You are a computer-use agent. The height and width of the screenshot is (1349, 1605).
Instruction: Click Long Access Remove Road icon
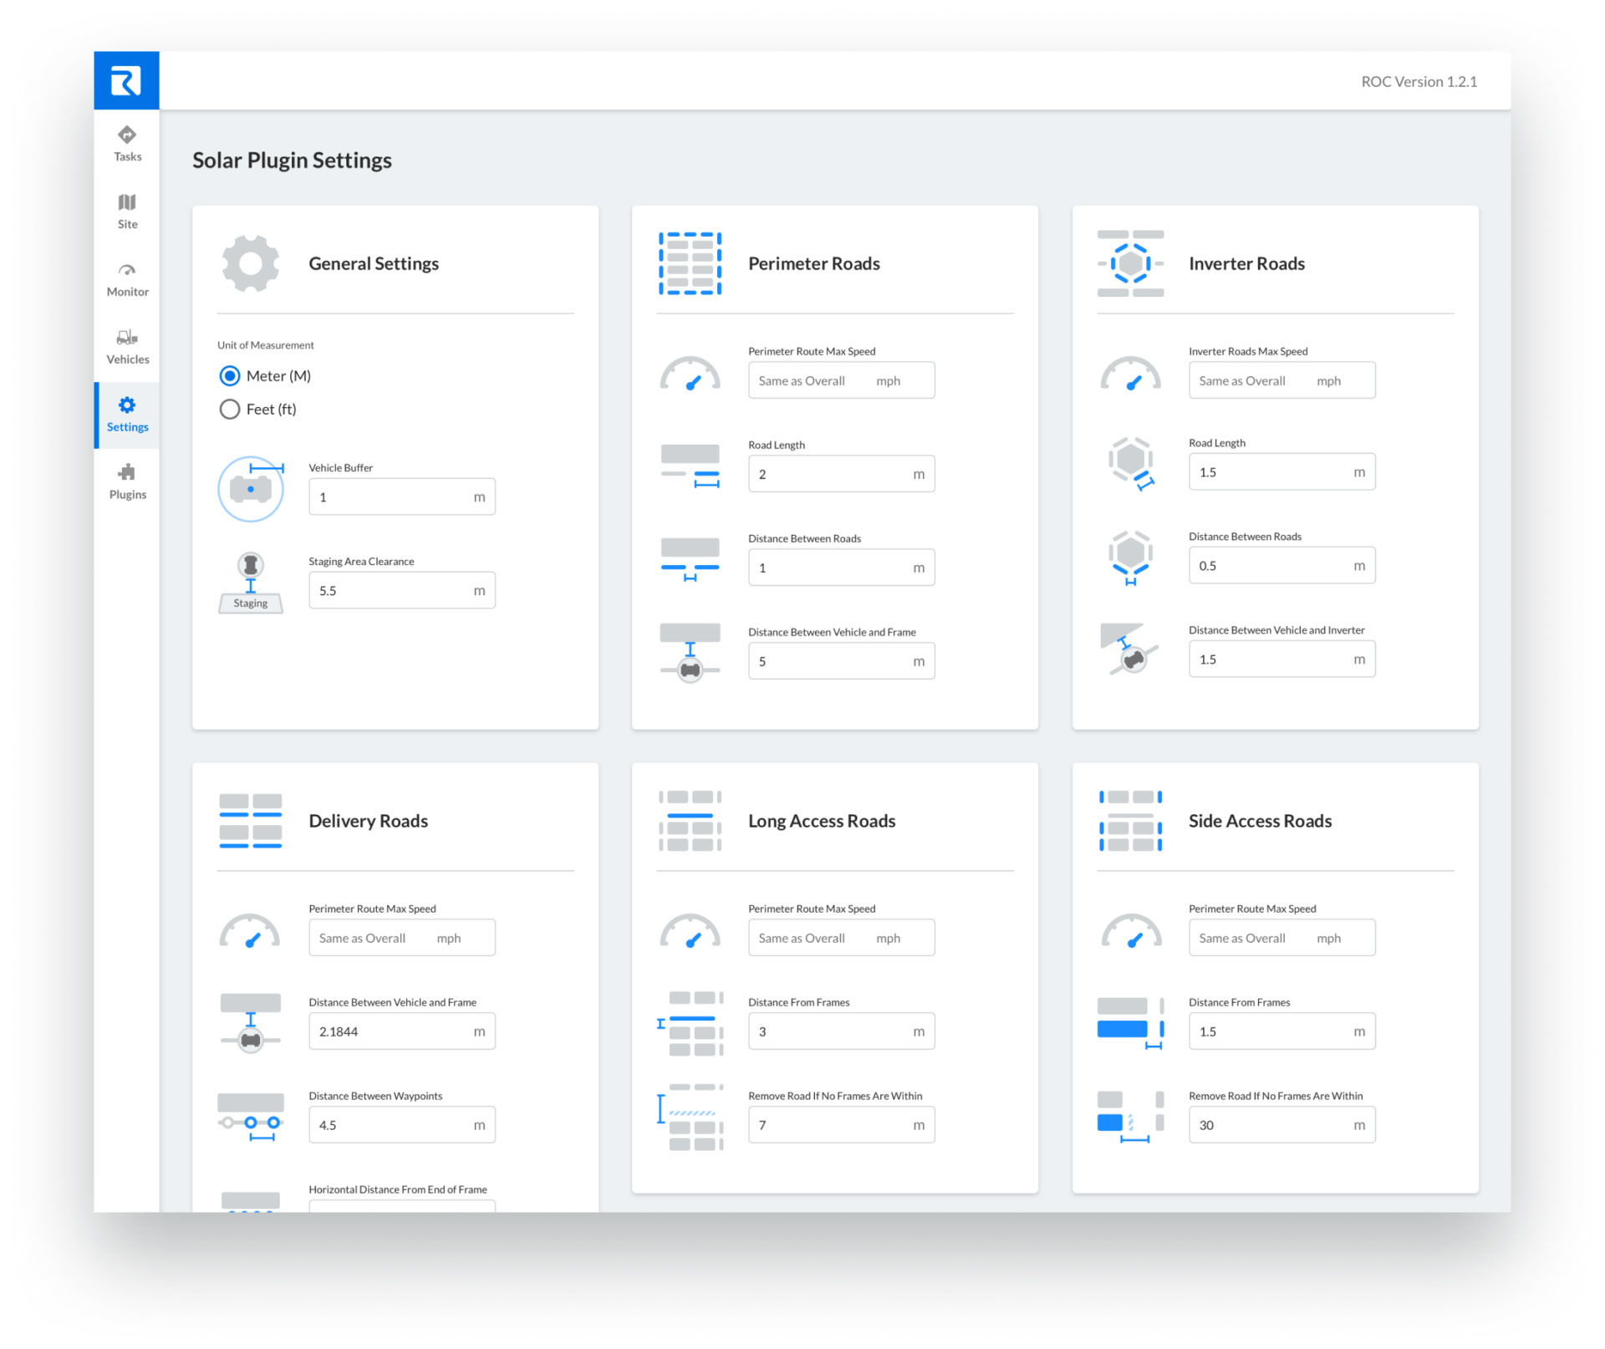pos(690,1117)
